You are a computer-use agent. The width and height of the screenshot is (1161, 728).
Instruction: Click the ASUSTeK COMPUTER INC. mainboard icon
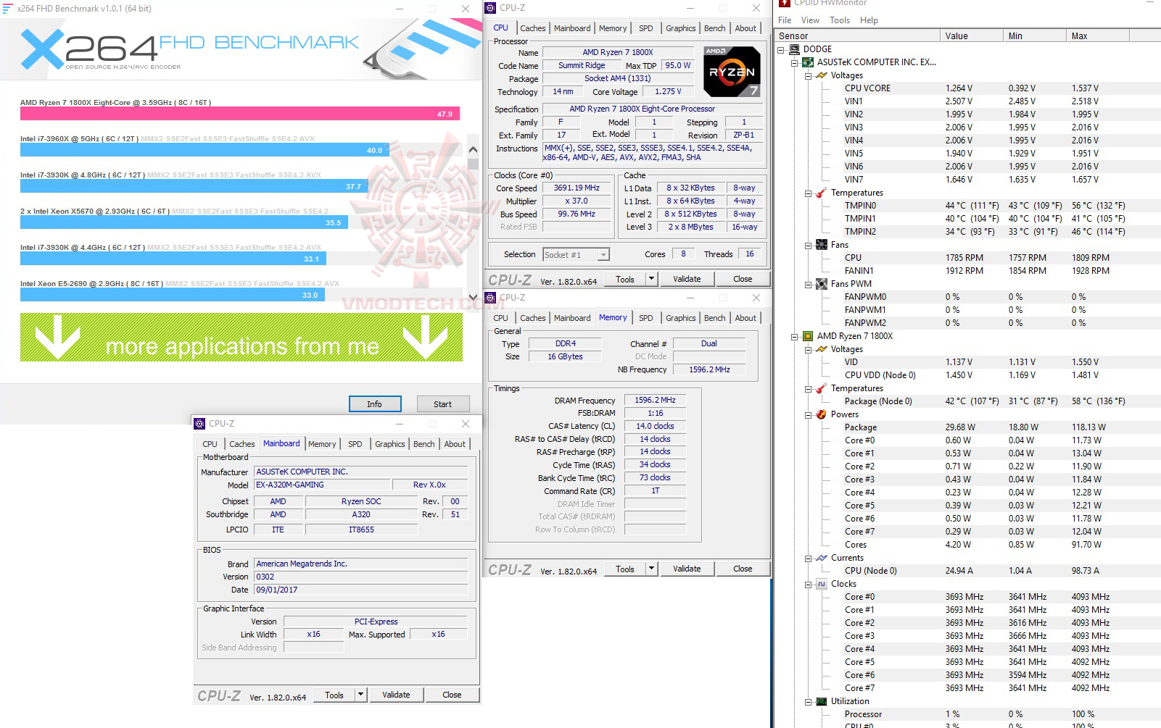coord(808,62)
